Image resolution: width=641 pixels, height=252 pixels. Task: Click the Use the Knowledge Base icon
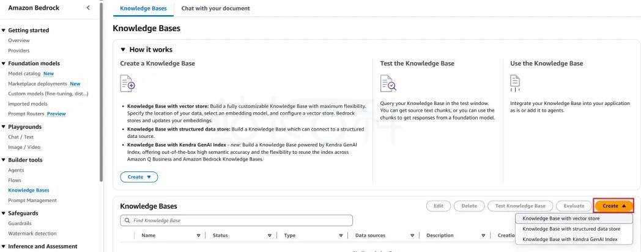(515, 83)
